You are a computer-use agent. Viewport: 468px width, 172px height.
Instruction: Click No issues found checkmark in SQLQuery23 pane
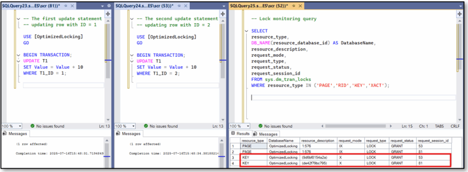(x=32, y=126)
